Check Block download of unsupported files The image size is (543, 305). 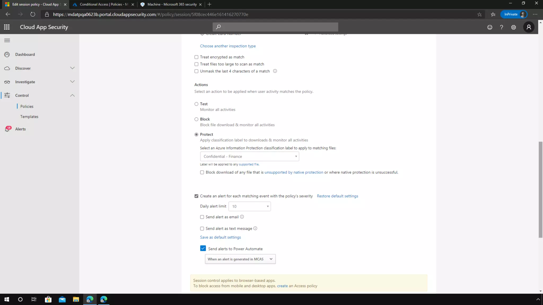point(202,172)
